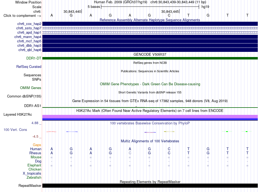Open Repeating Elements by RepeatMasker title
This screenshot has width=258, height=192.
coord(150,182)
